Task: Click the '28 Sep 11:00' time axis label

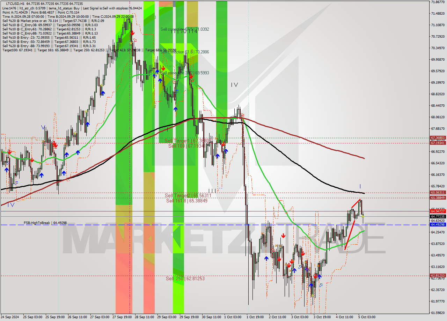Action: click(144, 317)
